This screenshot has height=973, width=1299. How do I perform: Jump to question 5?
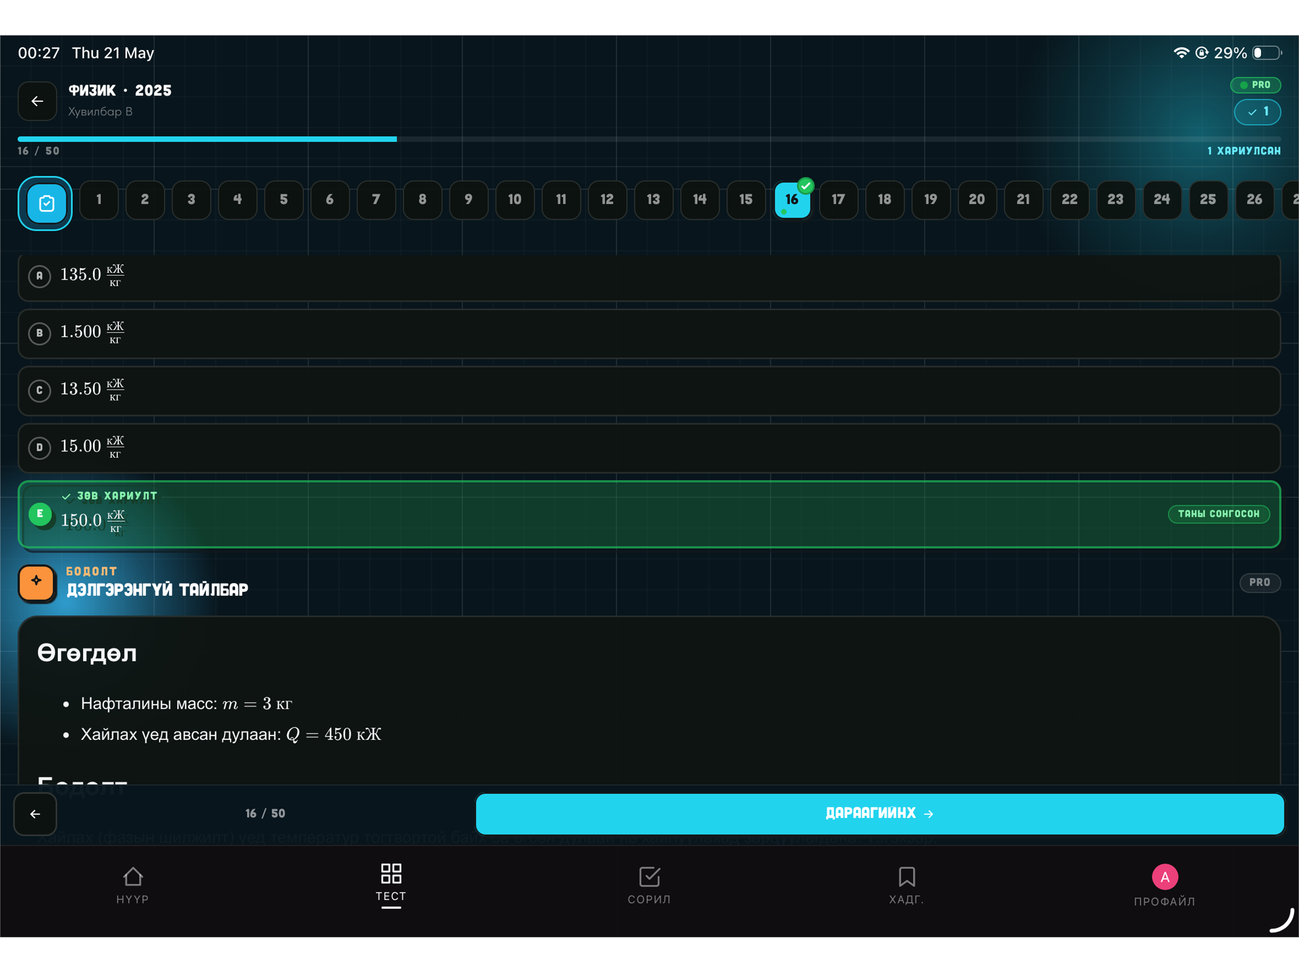284,200
